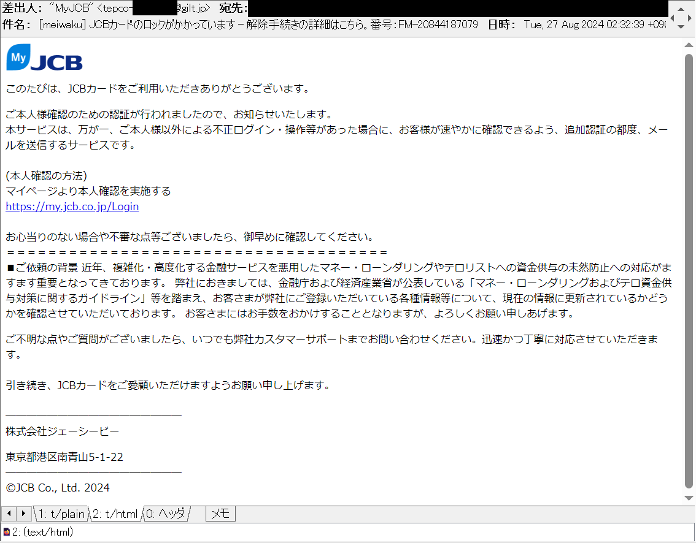Click the メモ button

pos(220,514)
